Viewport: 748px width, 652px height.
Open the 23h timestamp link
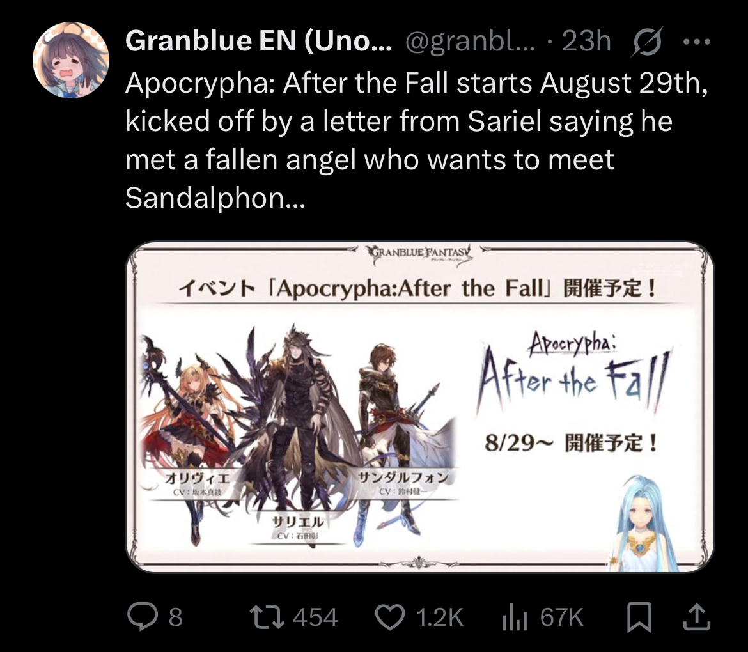586,41
